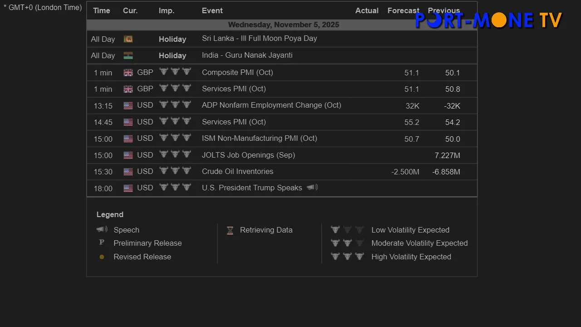
Task: Click previous value 50.8
Action: point(453,89)
